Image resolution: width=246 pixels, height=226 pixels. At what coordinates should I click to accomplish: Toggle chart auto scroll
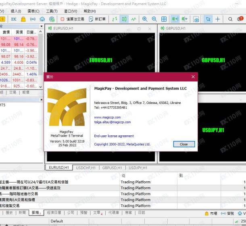coord(175,19)
